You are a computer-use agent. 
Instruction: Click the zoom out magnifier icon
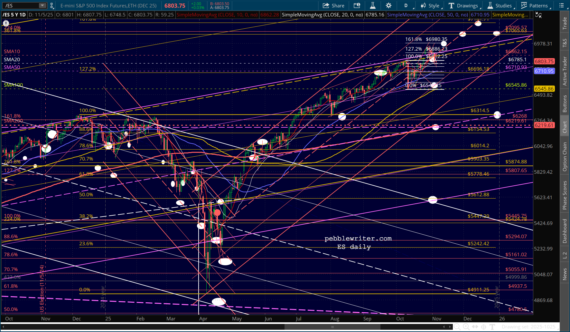click(x=457, y=327)
